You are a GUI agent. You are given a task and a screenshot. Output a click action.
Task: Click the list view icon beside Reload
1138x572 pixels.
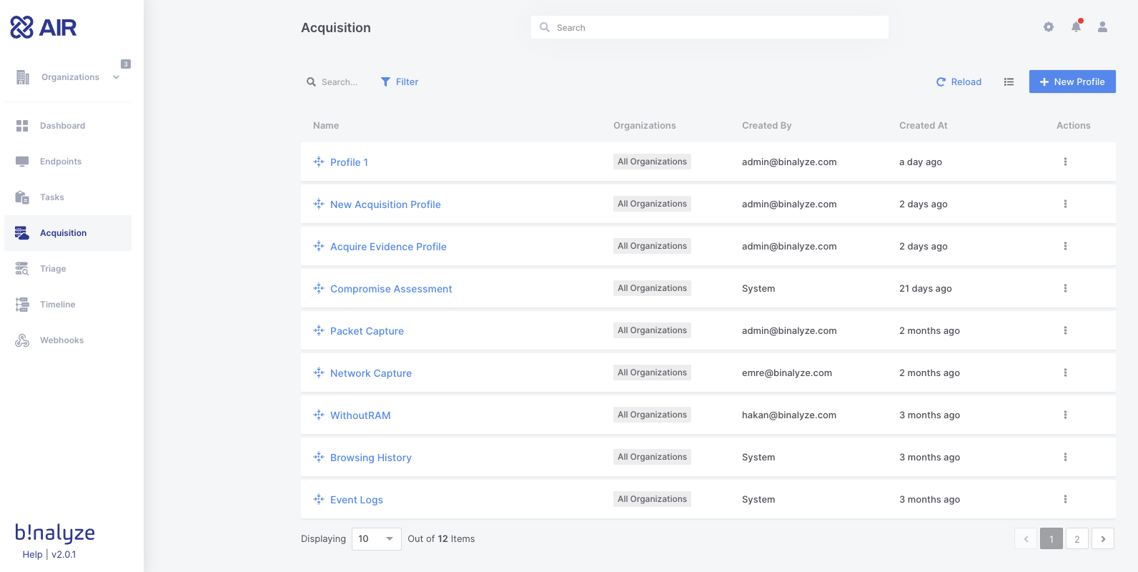tap(1009, 82)
